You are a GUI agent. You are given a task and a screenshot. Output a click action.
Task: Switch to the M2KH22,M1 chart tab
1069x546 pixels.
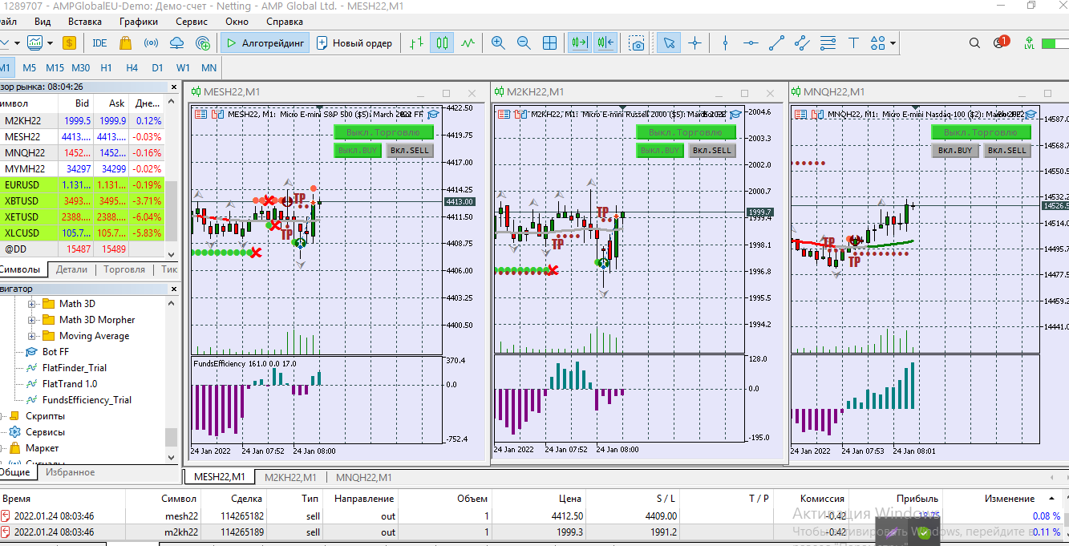[x=290, y=478]
